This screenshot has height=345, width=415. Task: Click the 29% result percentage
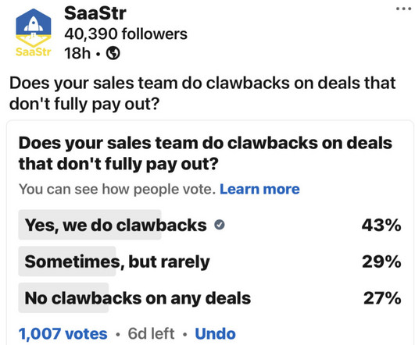tap(381, 261)
